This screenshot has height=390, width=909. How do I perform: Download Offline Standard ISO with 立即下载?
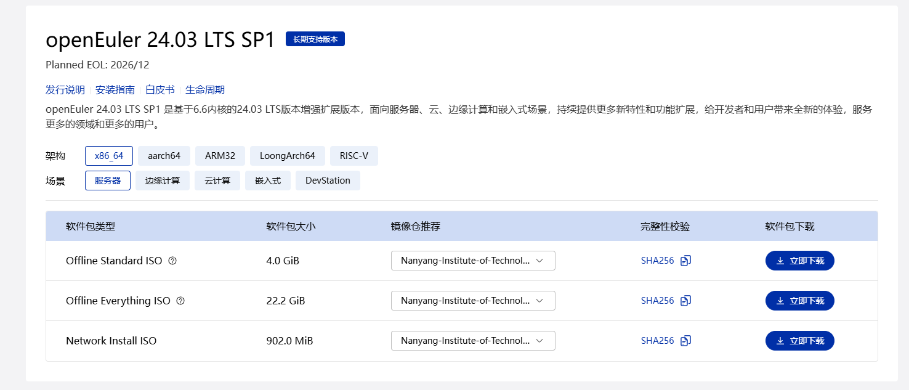click(x=799, y=261)
